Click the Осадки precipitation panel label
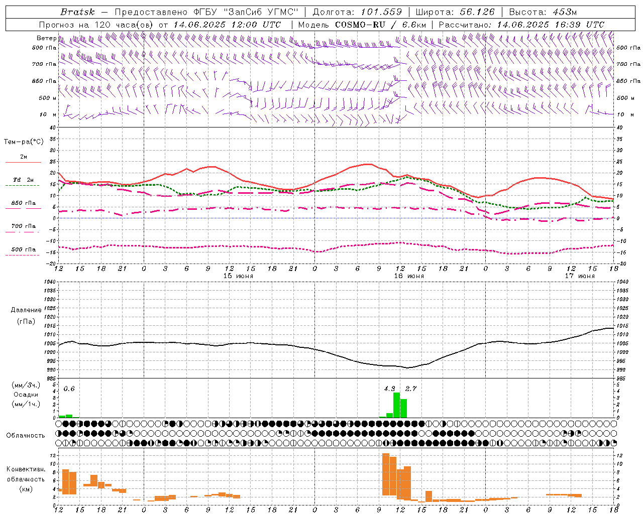The width and height of the screenshot is (643, 514). pyautogui.click(x=26, y=395)
